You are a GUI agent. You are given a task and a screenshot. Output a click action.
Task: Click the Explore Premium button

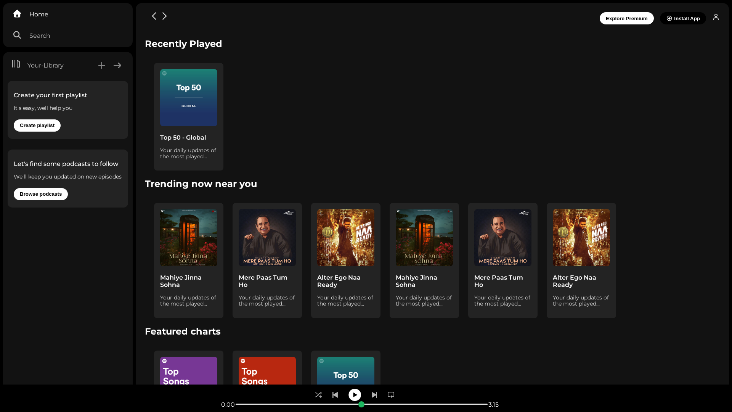click(626, 18)
